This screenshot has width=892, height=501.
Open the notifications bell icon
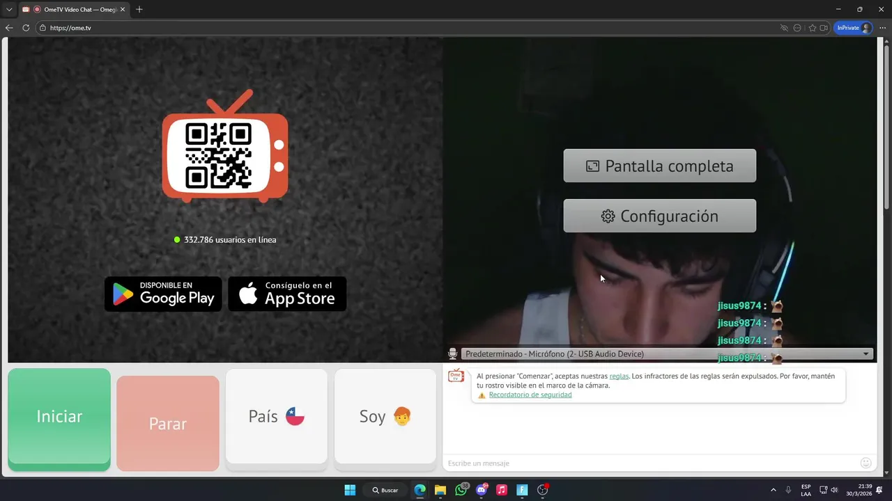(x=879, y=490)
